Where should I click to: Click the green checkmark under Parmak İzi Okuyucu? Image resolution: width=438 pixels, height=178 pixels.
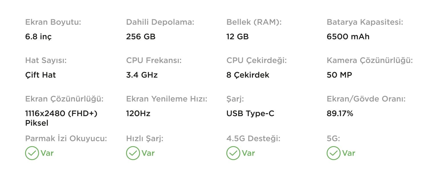pos(32,153)
